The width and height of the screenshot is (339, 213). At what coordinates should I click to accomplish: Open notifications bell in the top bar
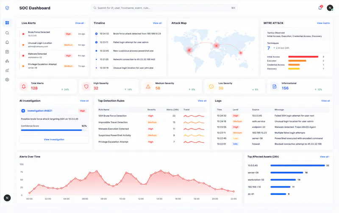[x=320, y=8]
